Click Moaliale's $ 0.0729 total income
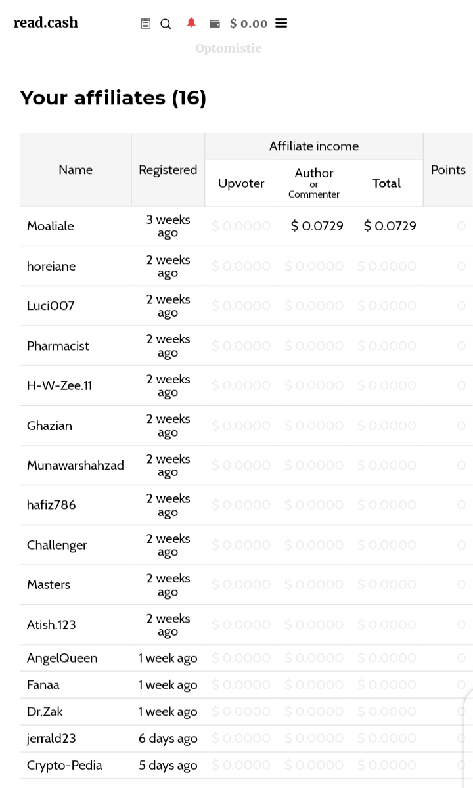Screen dimensions: 473x788 tap(390, 226)
